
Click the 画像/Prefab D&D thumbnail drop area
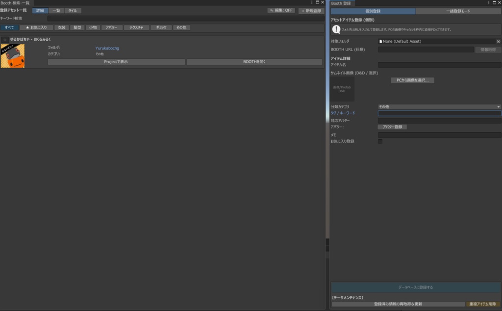point(342,89)
